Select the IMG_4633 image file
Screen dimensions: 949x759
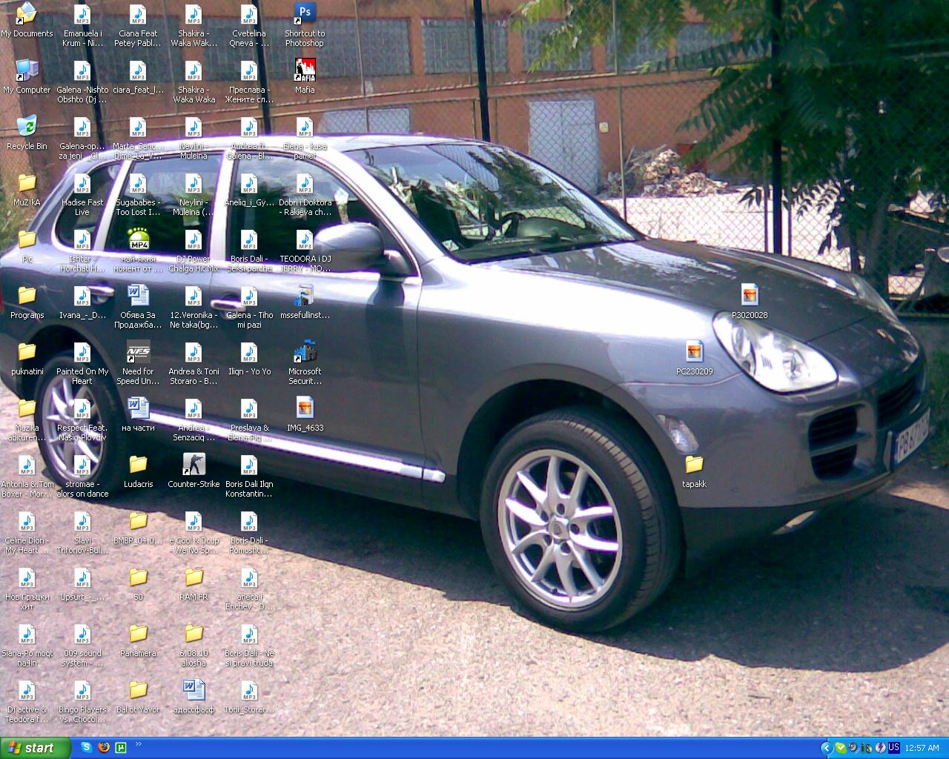(305, 413)
